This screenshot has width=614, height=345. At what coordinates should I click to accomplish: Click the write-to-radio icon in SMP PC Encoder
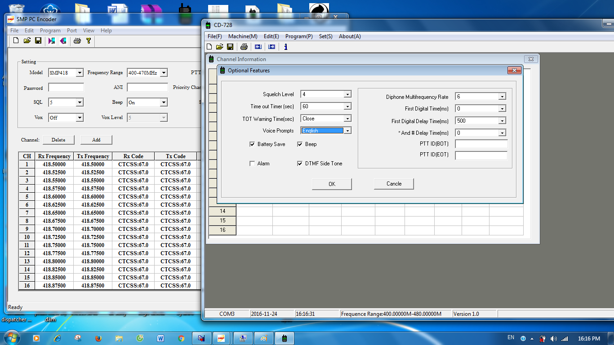pyautogui.click(x=63, y=41)
